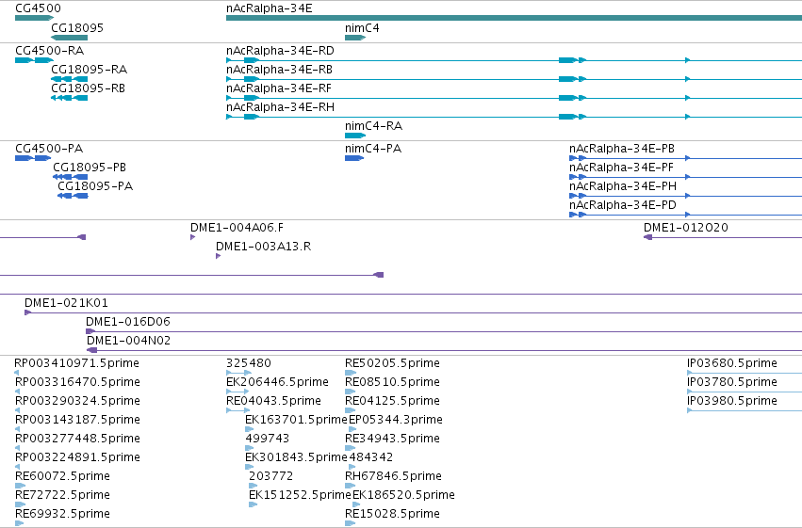Click the DME1-021K01 clone label
The height and width of the screenshot is (528, 802).
tap(66, 303)
